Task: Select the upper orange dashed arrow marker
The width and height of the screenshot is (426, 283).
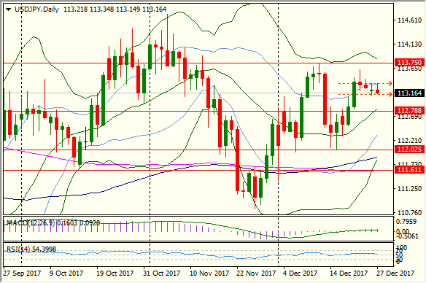Action: point(390,83)
